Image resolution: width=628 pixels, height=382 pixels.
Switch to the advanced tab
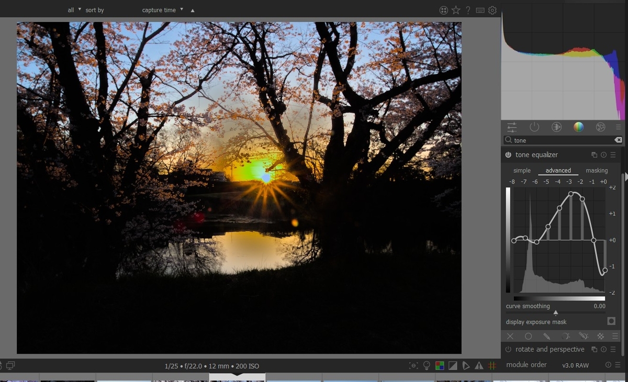click(558, 171)
